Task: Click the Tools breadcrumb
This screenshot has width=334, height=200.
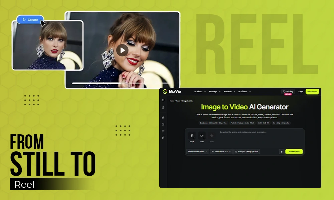Action: tap(178, 101)
